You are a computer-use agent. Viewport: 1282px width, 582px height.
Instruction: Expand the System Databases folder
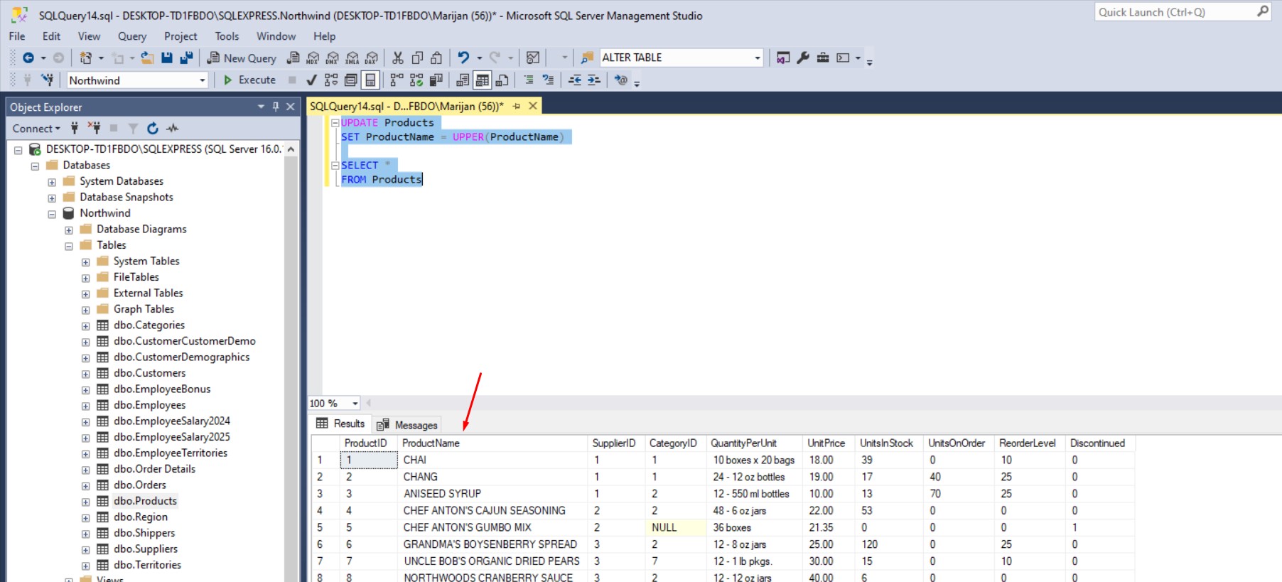tap(52, 182)
